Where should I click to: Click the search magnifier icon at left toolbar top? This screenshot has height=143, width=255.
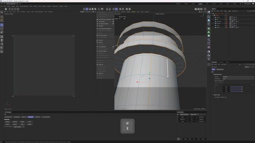pyautogui.click(x=2, y=12)
